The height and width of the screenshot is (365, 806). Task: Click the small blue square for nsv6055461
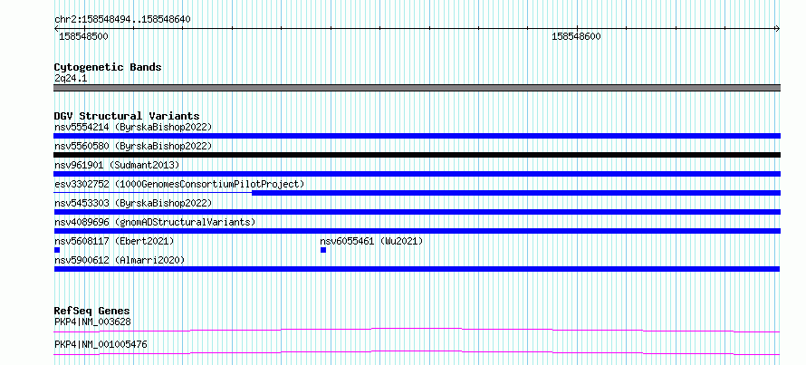coord(323,250)
